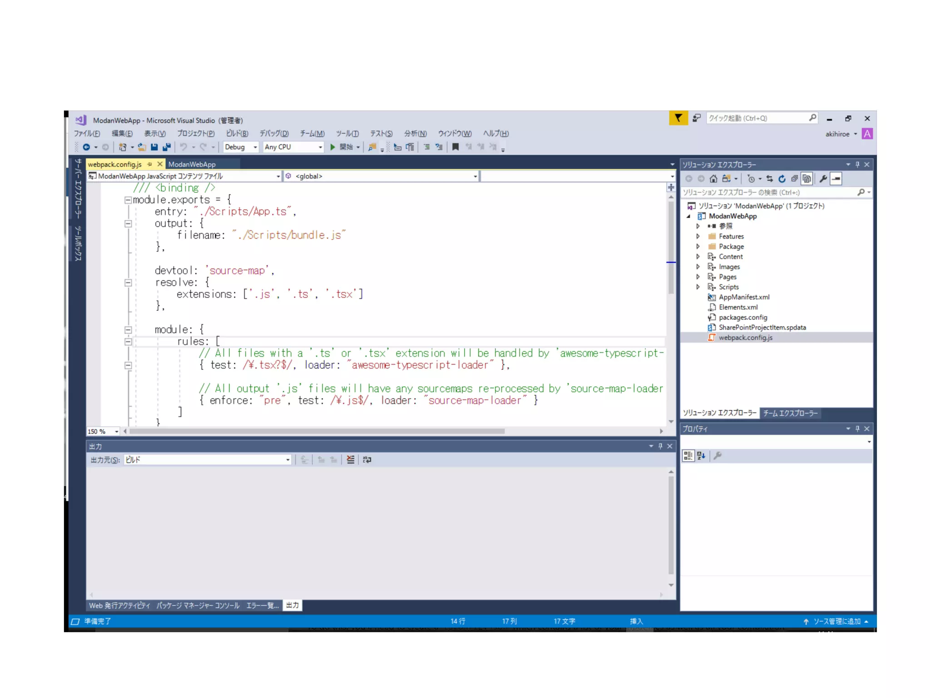
Task: Click the feedback notification flag icon
Action: click(678, 118)
